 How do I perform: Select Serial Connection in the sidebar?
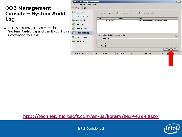pyautogui.click(x=82, y=37)
